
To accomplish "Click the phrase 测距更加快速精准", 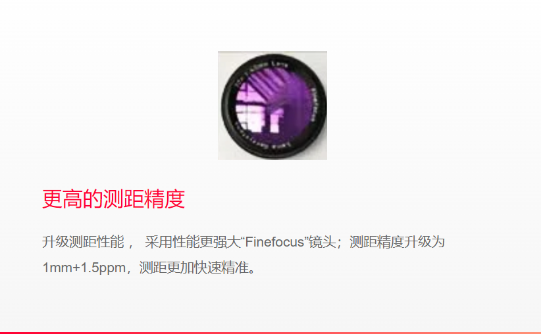I will coord(194,268).
